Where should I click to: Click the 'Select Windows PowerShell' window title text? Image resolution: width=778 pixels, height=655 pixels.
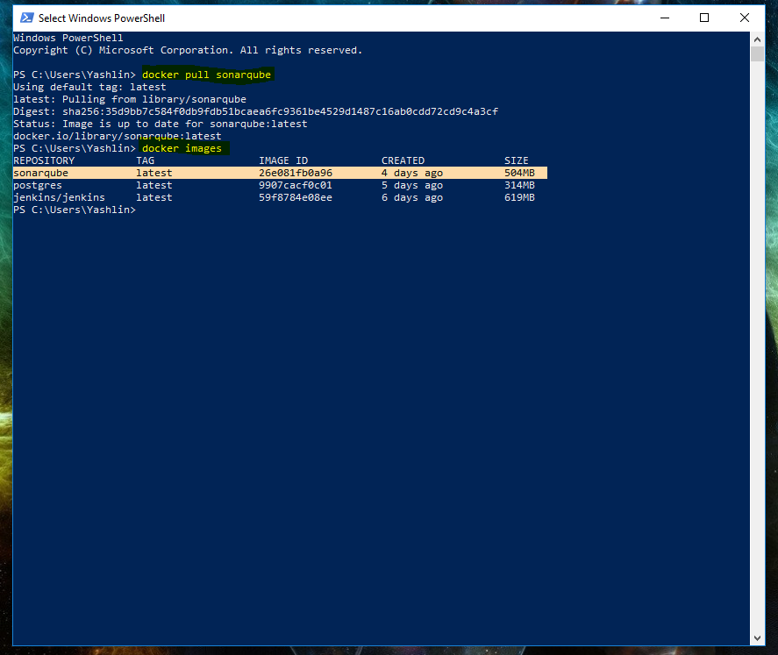[x=102, y=18]
